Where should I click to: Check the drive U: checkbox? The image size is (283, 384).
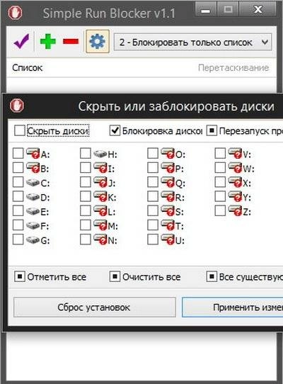[x=153, y=239]
